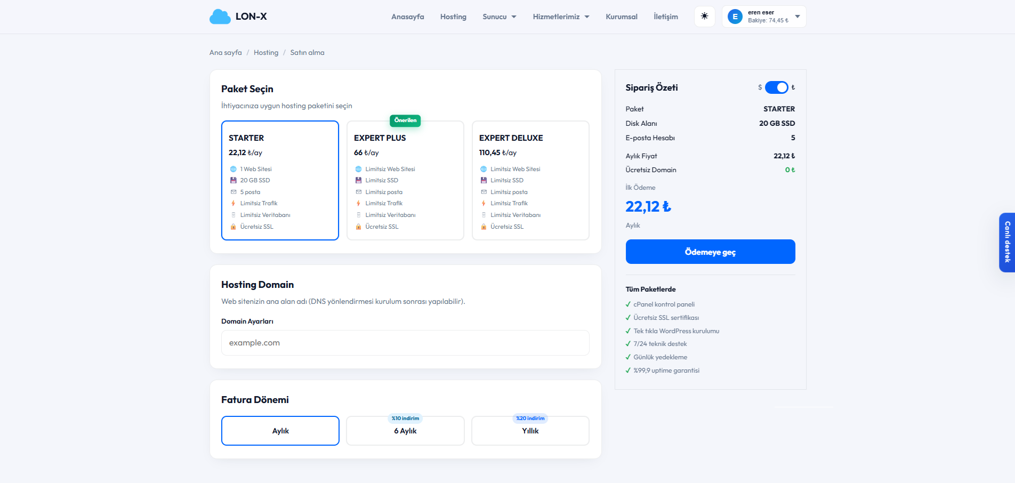The width and height of the screenshot is (1015, 483).
Task: Click the %20 indirim badge
Action: tap(530, 418)
